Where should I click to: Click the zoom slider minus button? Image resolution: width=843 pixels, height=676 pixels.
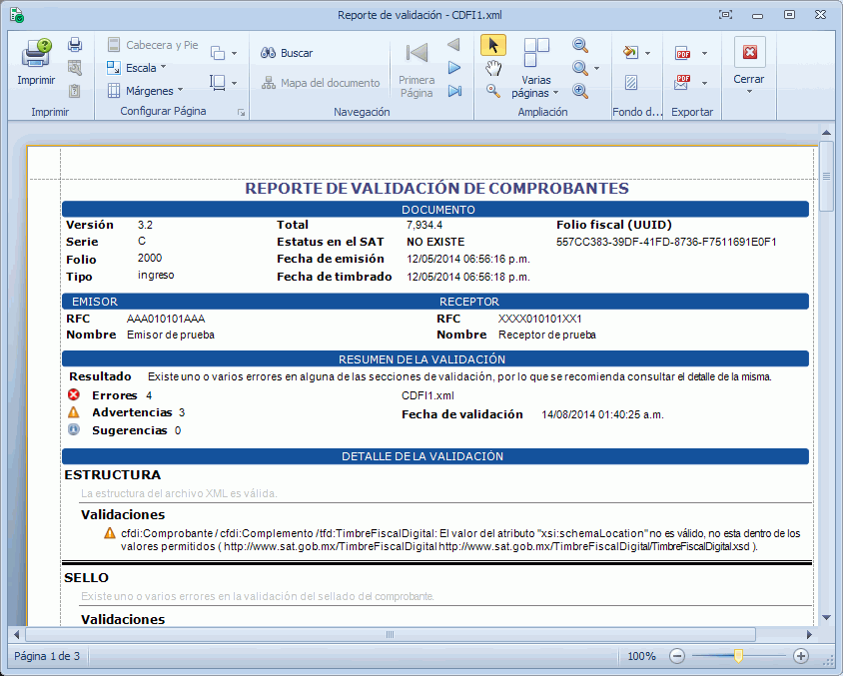pos(677,656)
